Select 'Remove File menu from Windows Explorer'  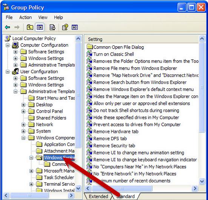(x=135, y=68)
